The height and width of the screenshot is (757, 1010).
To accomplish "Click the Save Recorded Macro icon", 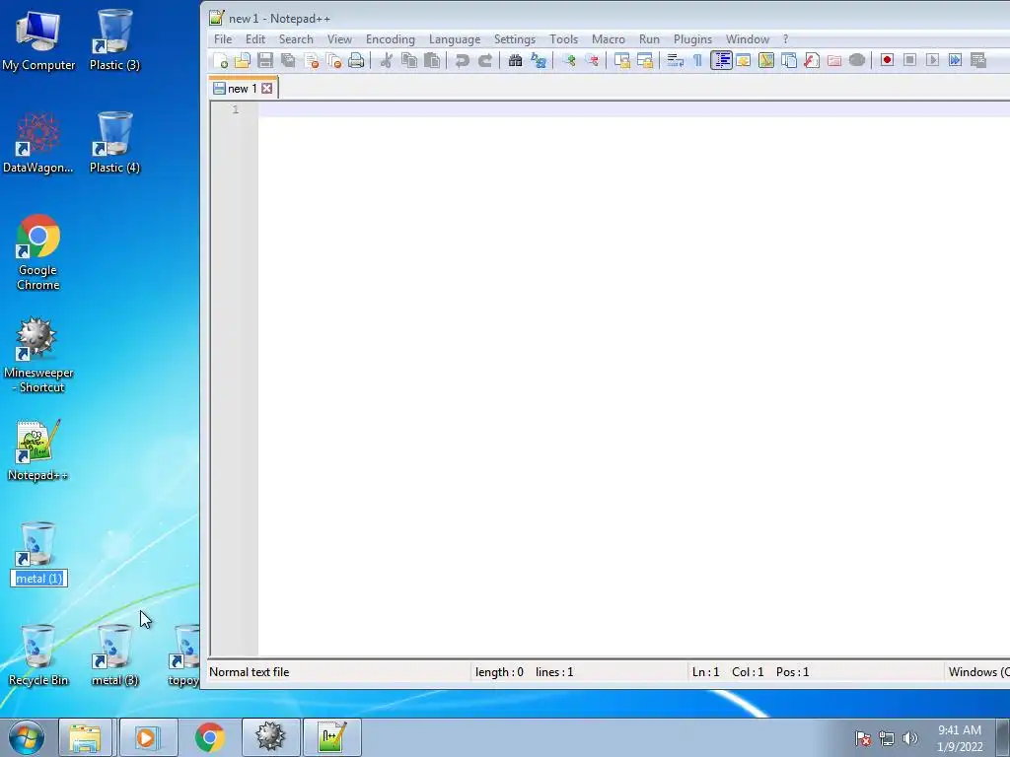I will pyautogui.click(x=977, y=60).
